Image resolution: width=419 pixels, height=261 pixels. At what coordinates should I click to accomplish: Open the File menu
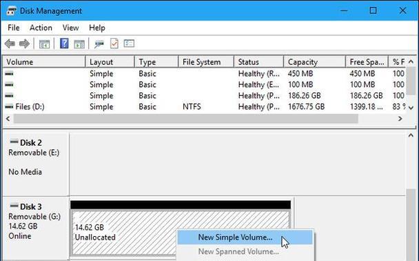14,28
